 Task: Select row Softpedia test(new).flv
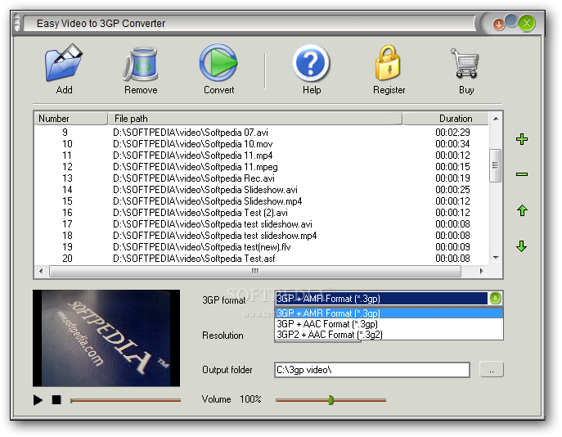261,247
